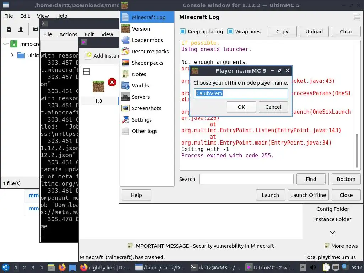Open View menu in archive manager
Image resolution: width=364 pixels, height=273 pixels.
point(43,16)
